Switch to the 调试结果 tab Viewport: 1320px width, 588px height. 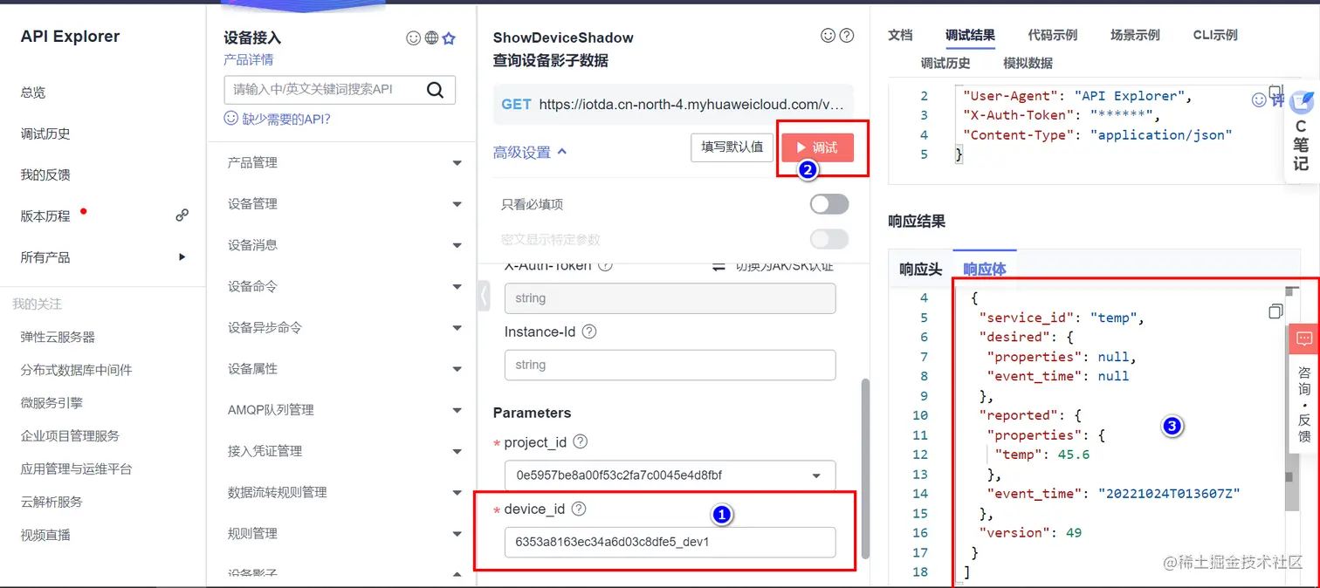[x=970, y=35]
